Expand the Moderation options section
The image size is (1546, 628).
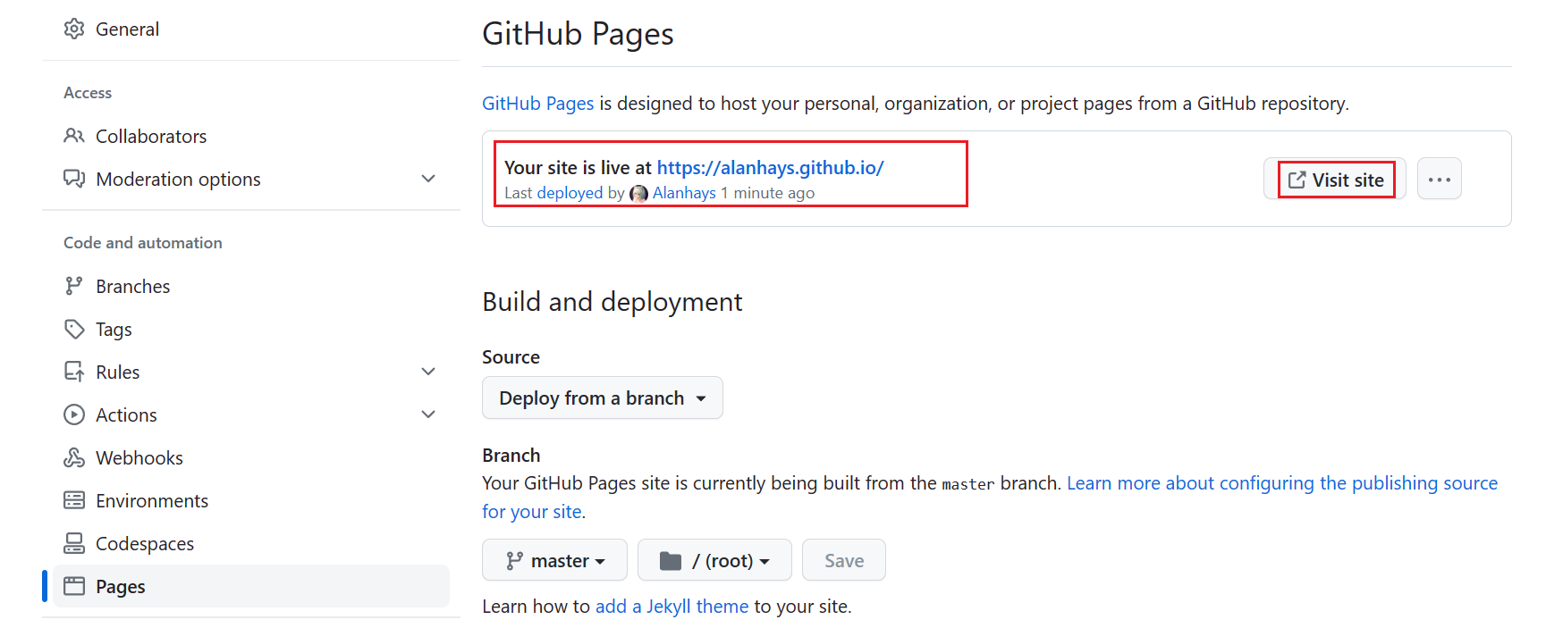(428, 179)
